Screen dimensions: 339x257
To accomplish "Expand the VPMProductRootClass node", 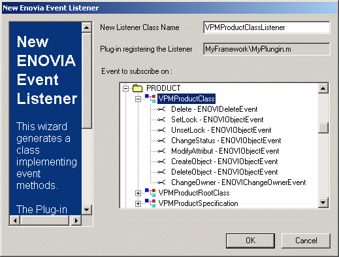I will (x=138, y=193).
